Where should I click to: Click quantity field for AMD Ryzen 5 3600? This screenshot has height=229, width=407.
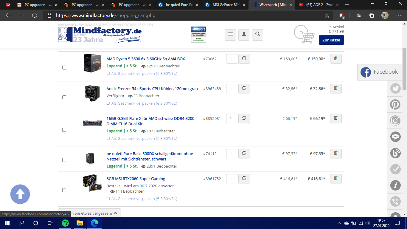tap(232, 59)
